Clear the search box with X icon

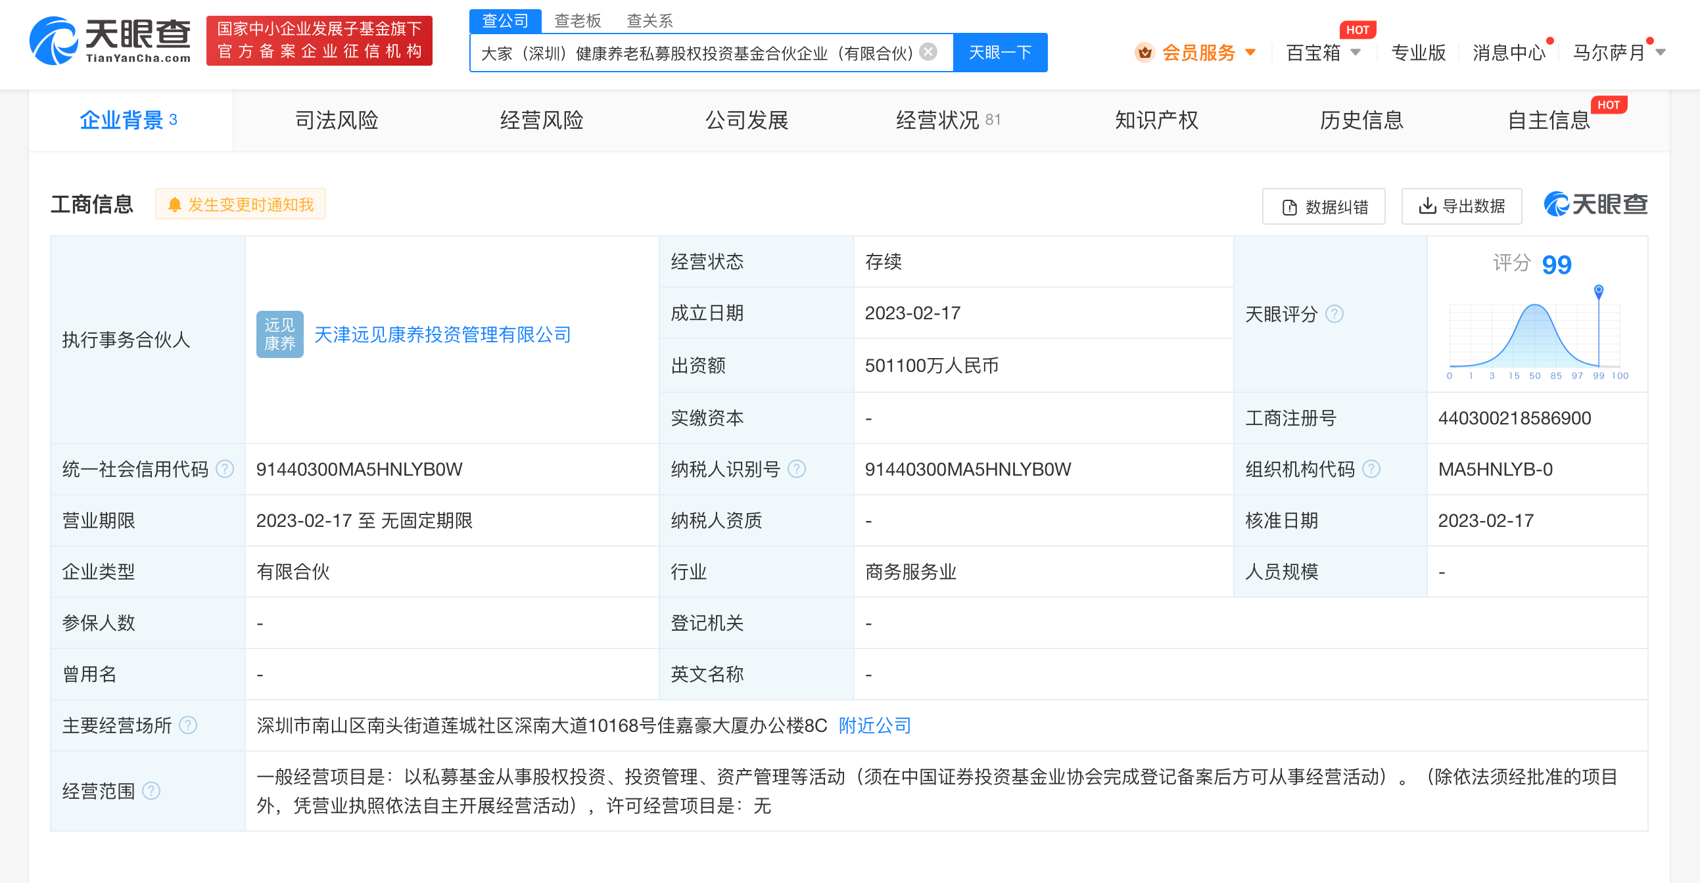(x=928, y=52)
